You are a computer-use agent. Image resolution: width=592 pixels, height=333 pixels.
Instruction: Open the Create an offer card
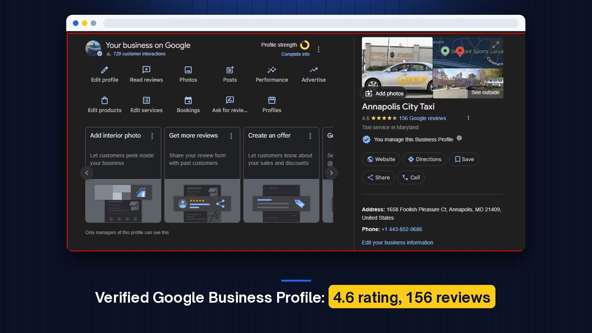pos(282,175)
